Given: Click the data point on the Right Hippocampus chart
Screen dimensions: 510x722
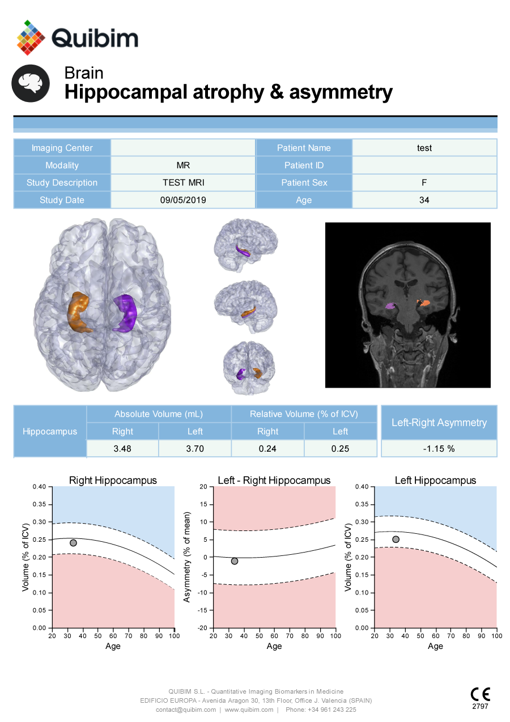Looking at the screenshot, I should tap(73, 543).
